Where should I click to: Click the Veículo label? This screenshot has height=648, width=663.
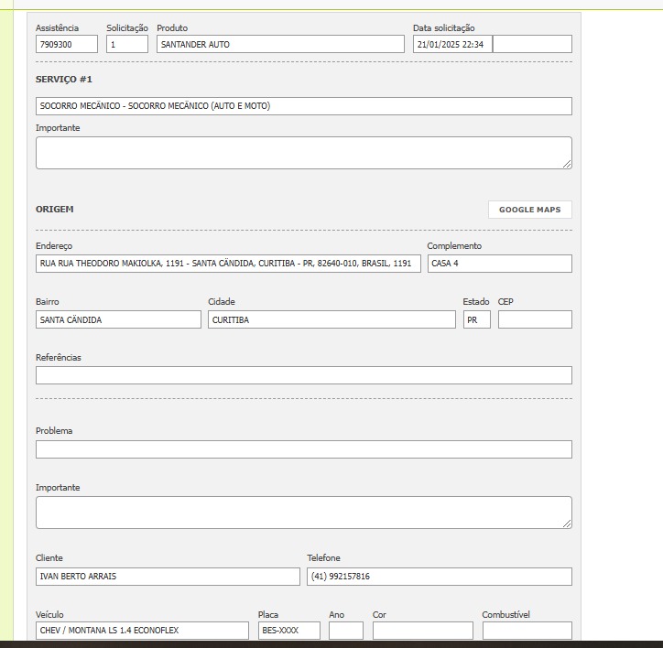pyautogui.click(x=49, y=615)
